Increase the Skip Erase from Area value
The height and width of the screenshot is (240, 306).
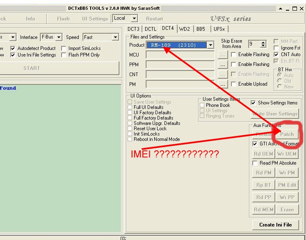click(x=263, y=43)
